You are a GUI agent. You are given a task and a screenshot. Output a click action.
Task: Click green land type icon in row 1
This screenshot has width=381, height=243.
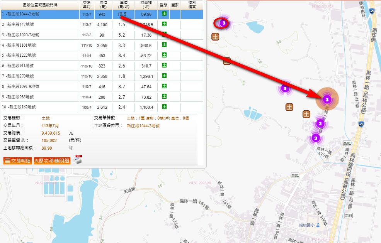pos(164,14)
